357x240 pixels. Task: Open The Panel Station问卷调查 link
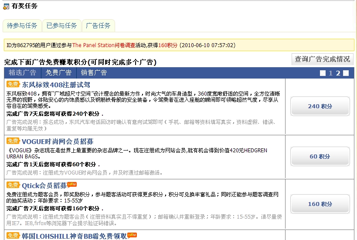104,45
